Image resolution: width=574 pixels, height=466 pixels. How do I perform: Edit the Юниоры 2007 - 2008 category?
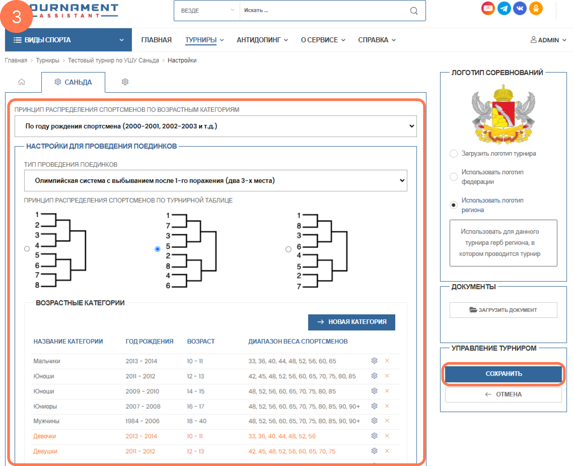(x=374, y=406)
